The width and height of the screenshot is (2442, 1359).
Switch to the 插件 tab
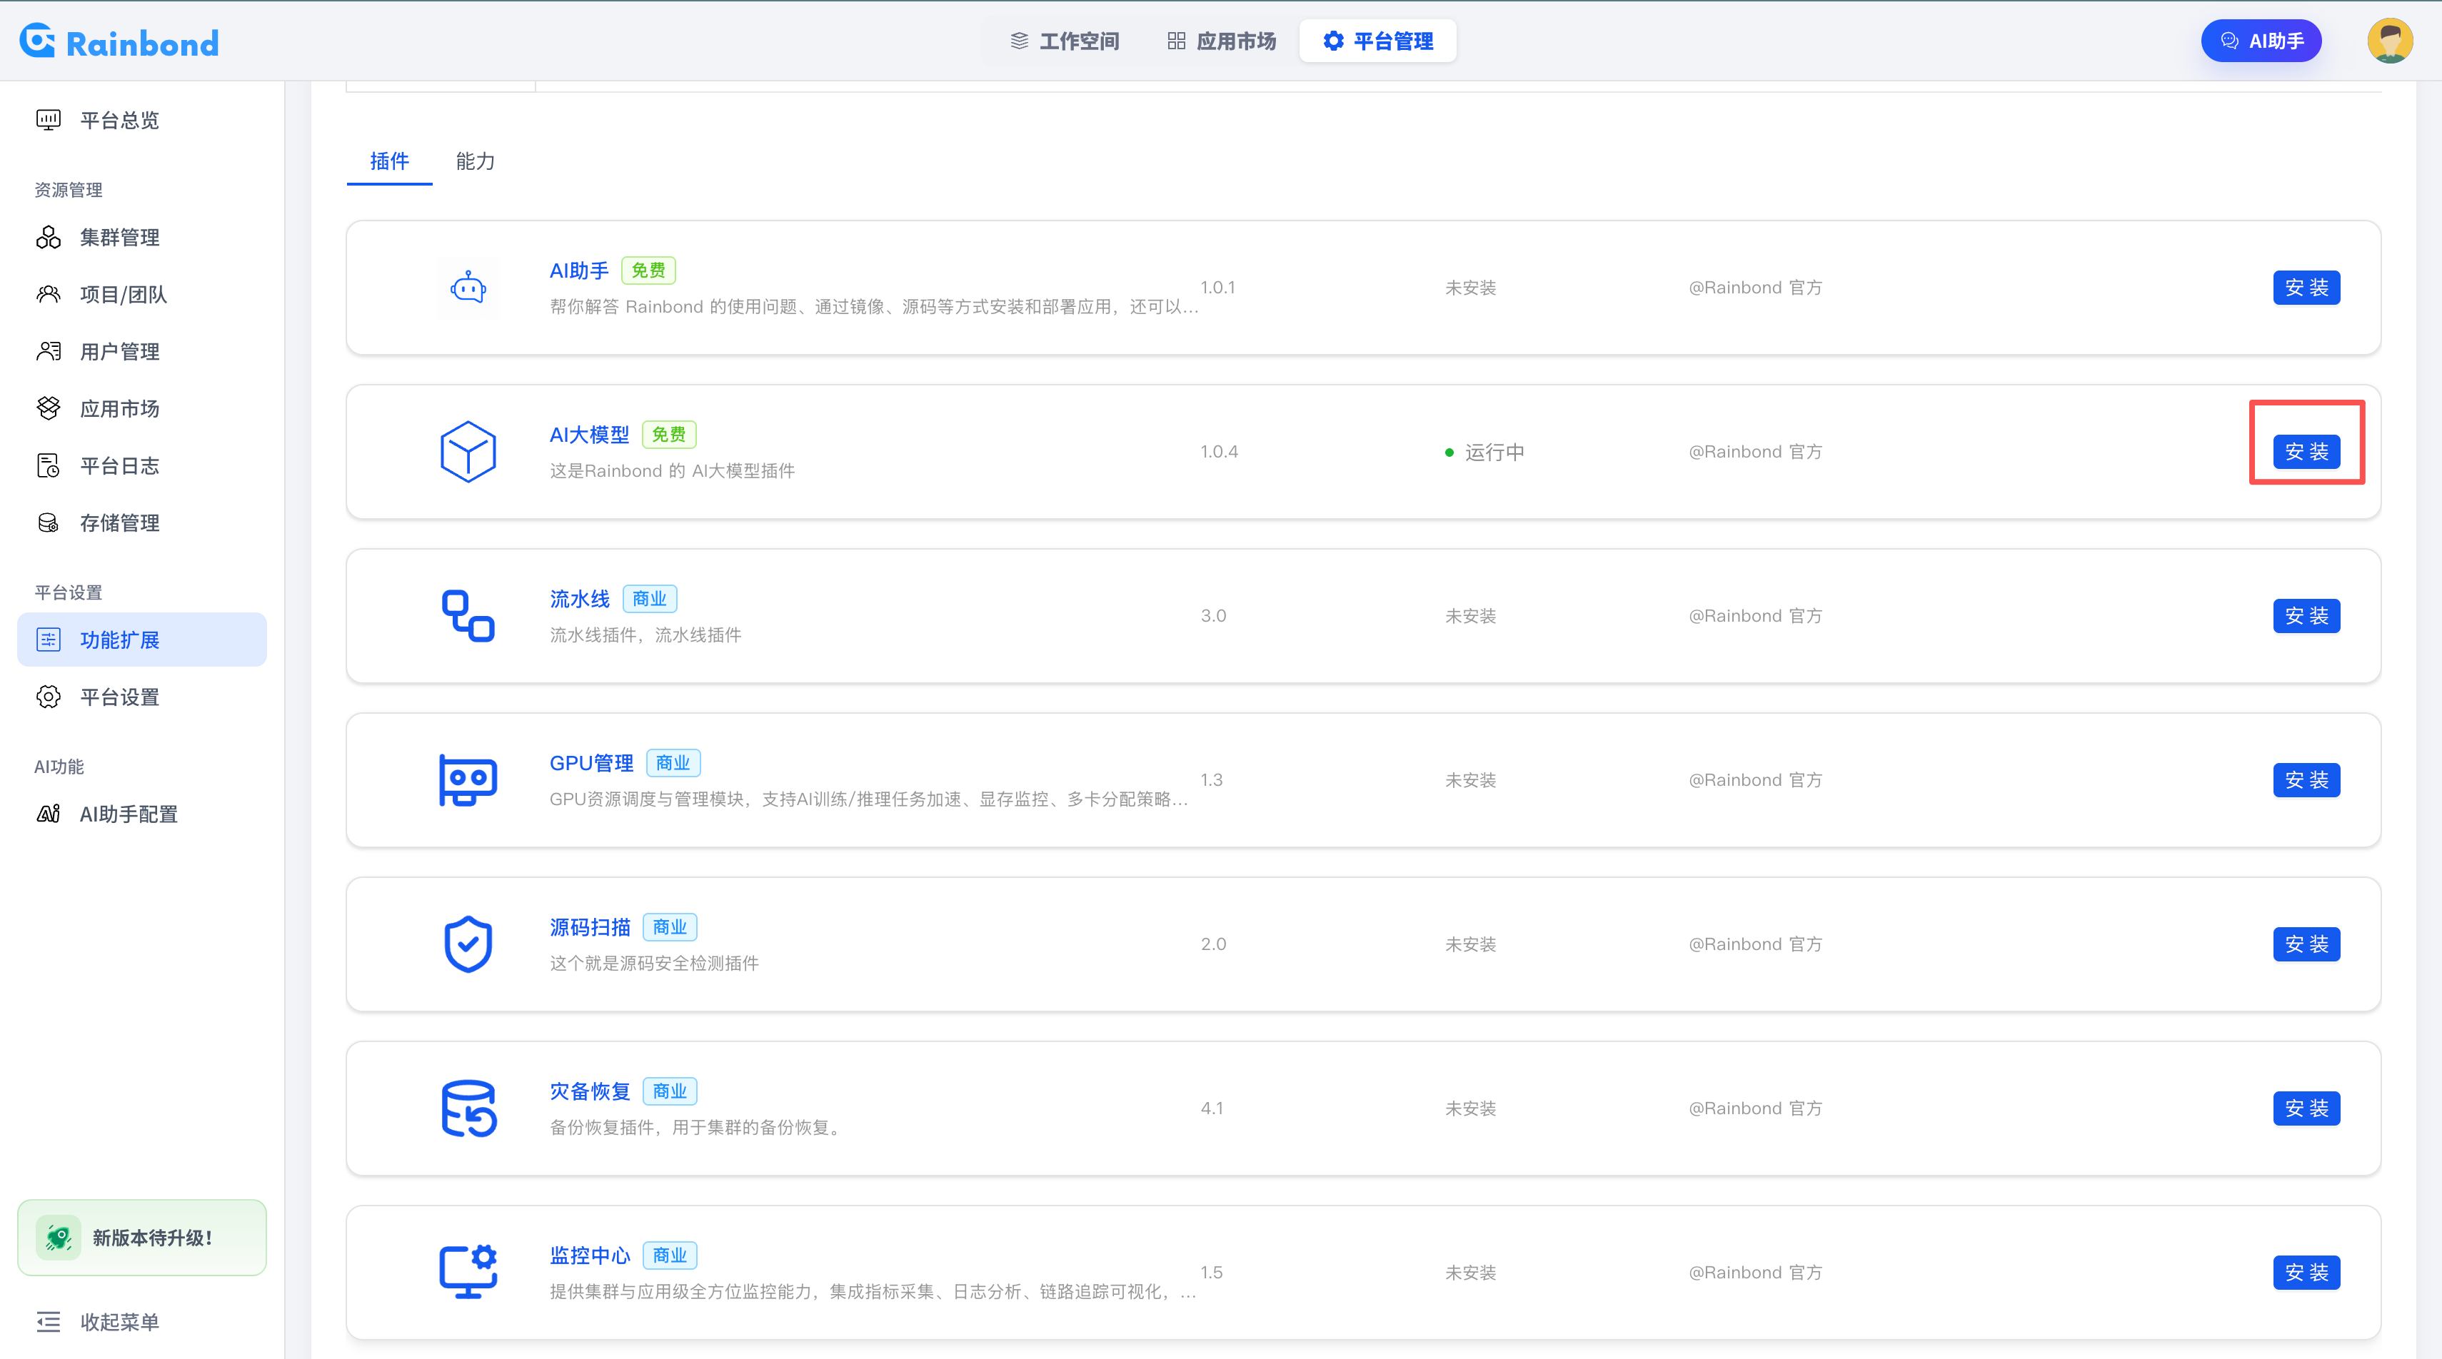tap(390, 161)
